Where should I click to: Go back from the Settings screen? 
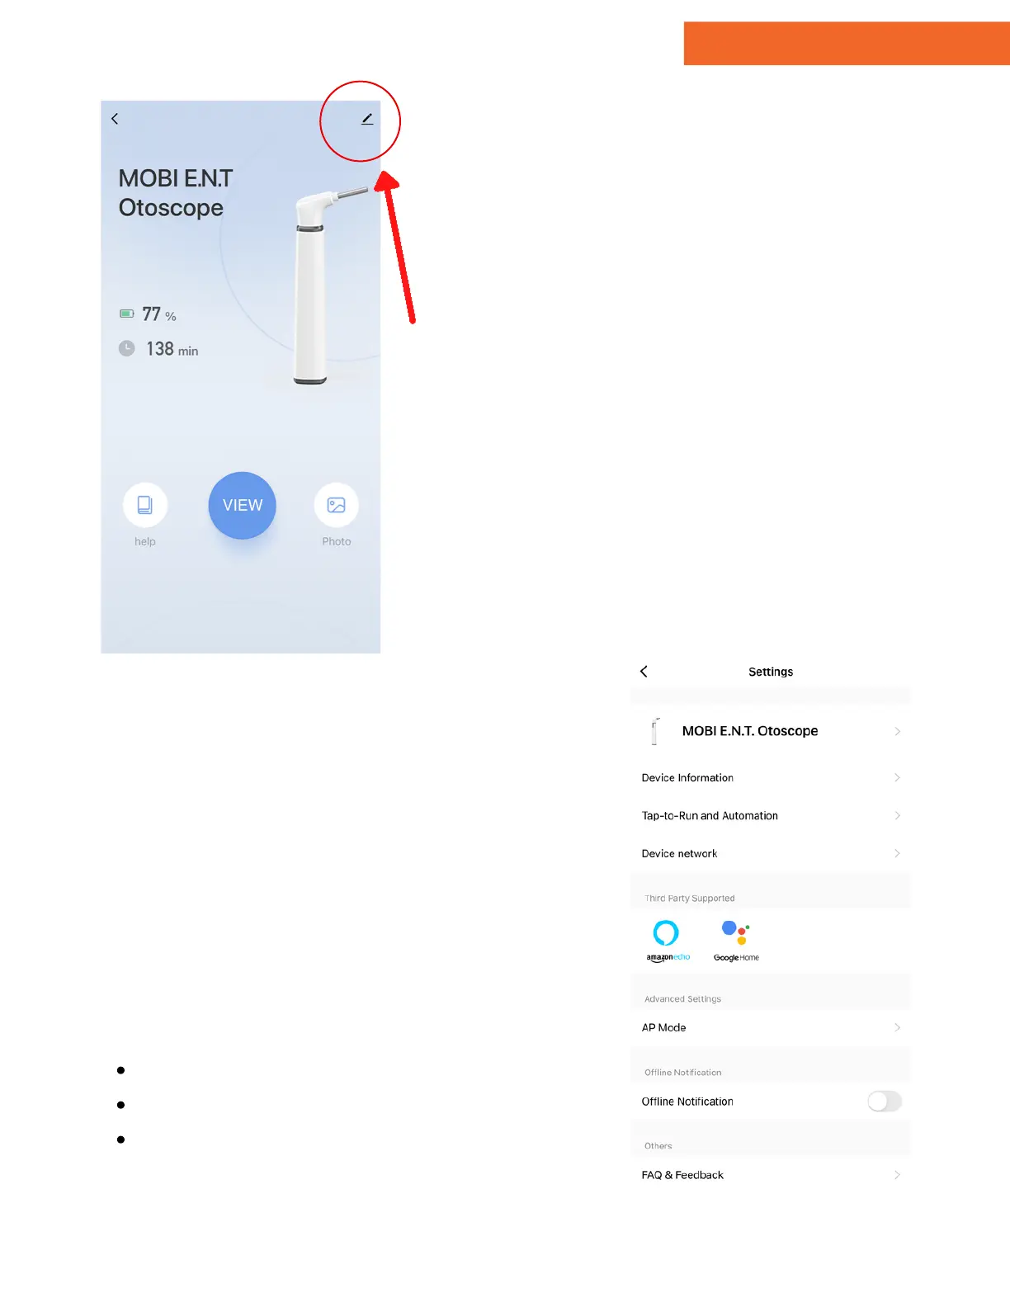[x=644, y=672]
